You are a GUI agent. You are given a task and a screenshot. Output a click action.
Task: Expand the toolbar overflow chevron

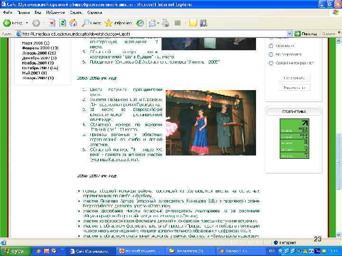pos(339,32)
